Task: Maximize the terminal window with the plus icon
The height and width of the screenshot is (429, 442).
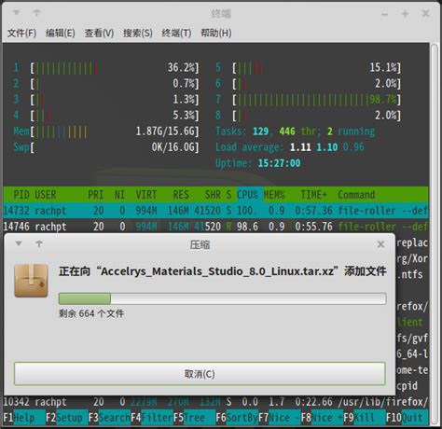Action: (x=405, y=14)
